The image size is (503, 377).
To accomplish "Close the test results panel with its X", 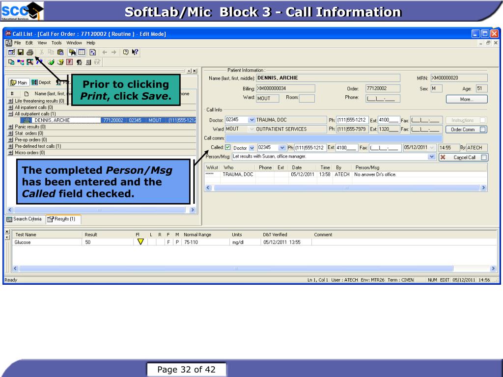I will 7,232.
